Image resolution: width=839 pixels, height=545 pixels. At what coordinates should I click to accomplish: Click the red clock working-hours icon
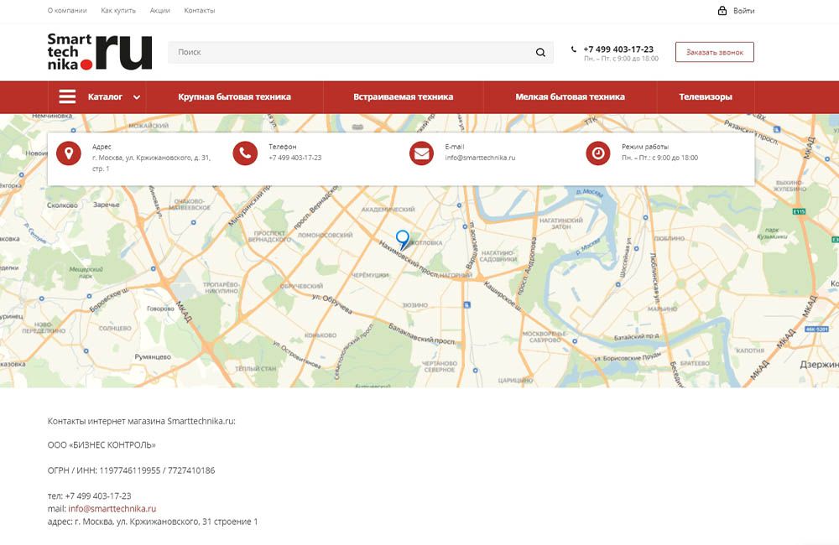(598, 153)
